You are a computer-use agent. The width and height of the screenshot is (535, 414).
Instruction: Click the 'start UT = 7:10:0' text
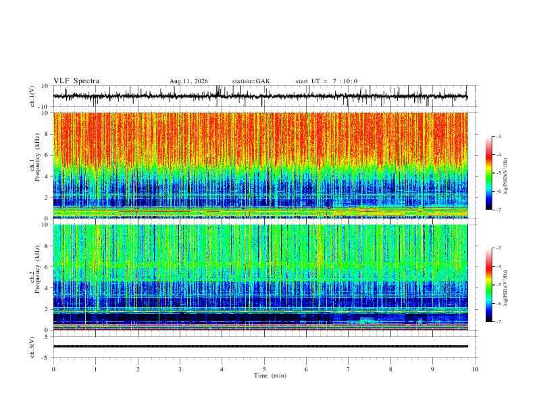click(x=326, y=81)
